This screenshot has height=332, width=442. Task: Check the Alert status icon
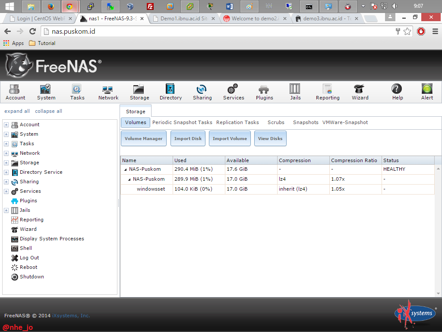(x=427, y=92)
